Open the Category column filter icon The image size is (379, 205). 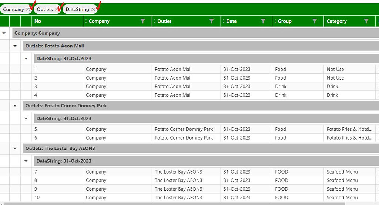(366, 21)
